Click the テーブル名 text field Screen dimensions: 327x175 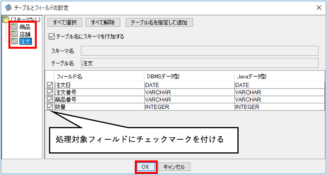tap(199, 63)
